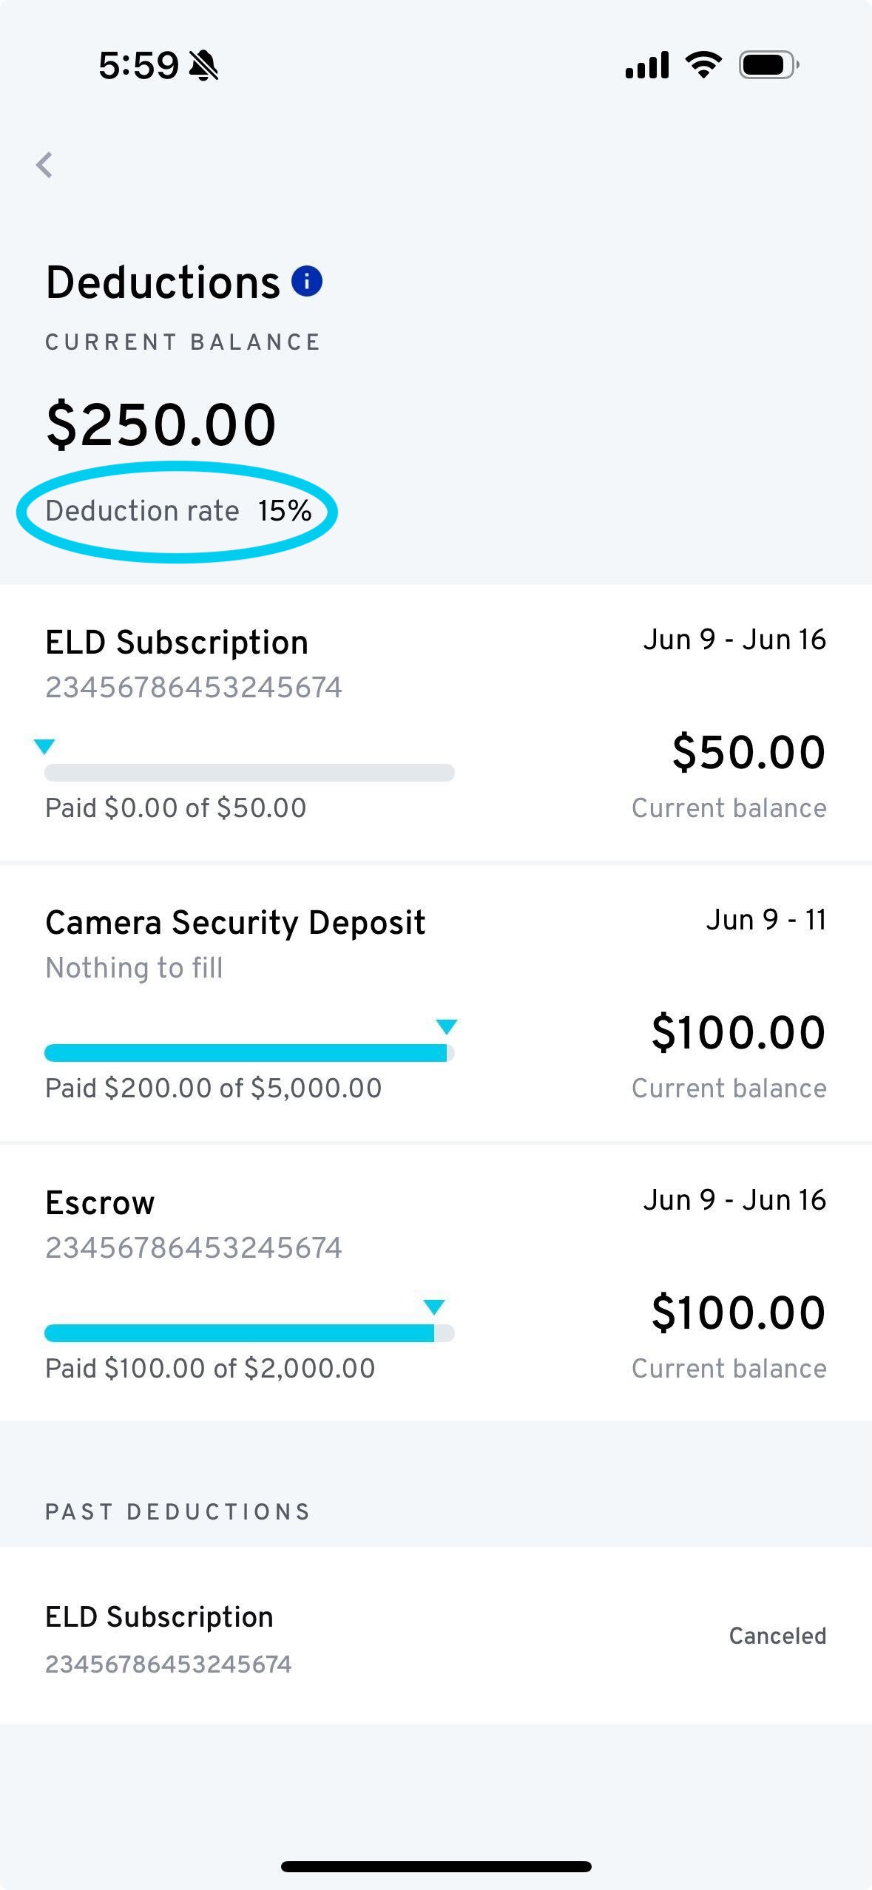Click the ELD Subscription progress bar
872x1890 pixels.
(x=249, y=773)
